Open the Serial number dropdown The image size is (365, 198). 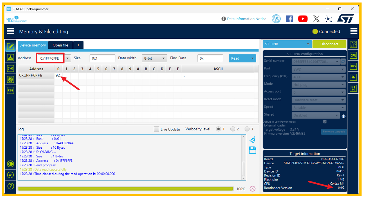click(316, 62)
